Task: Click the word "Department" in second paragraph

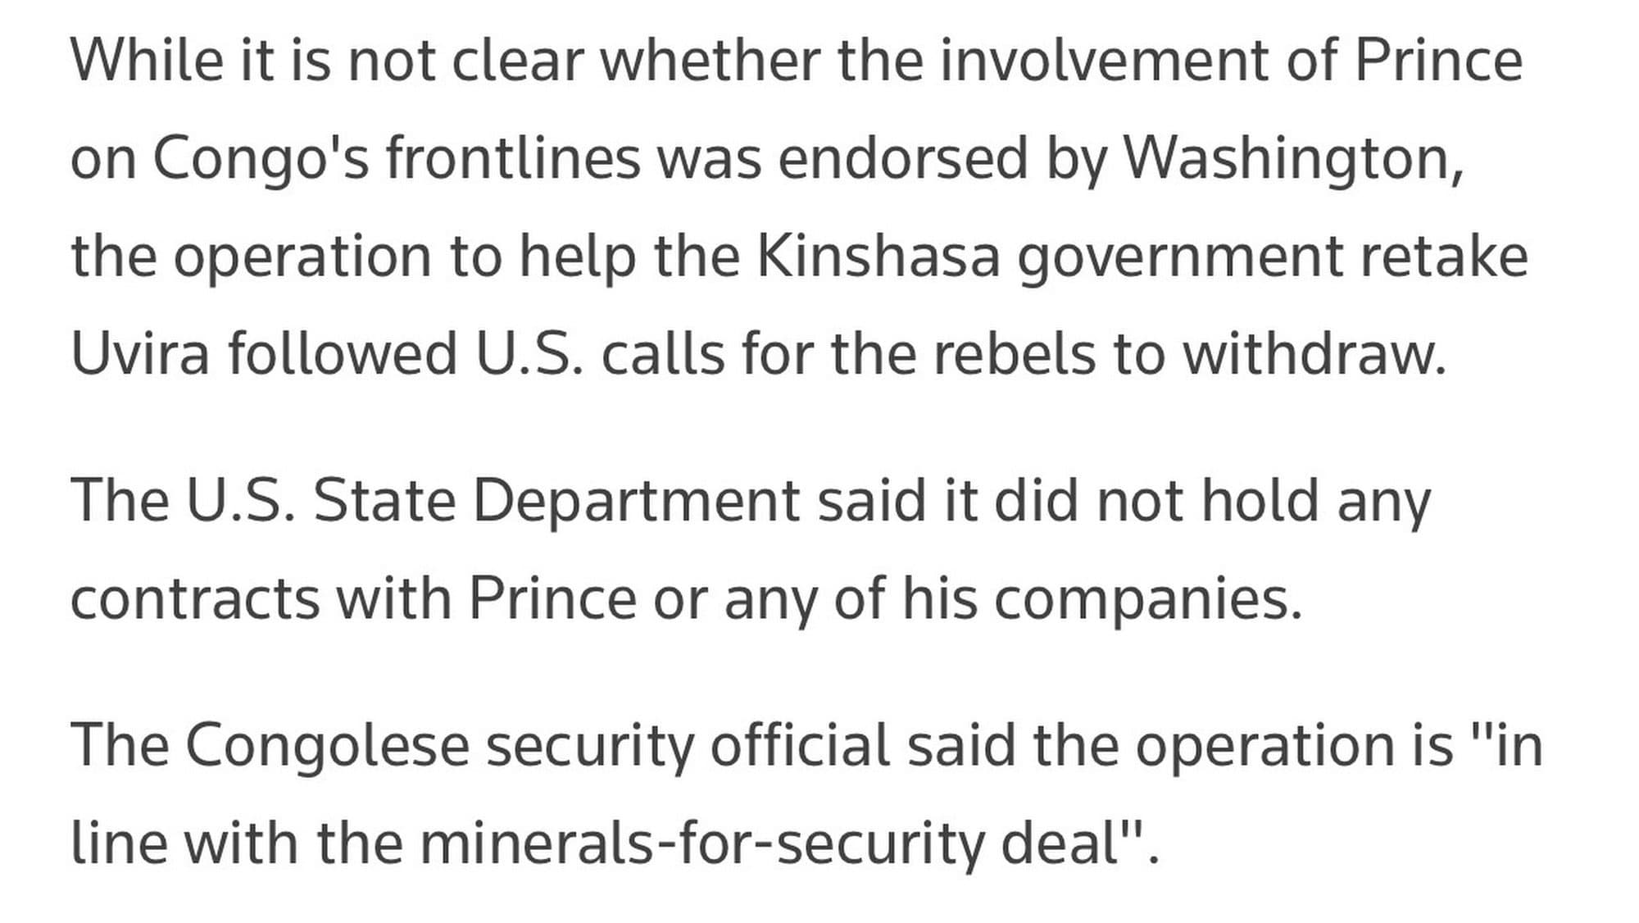Action: [x=635, y=501]
